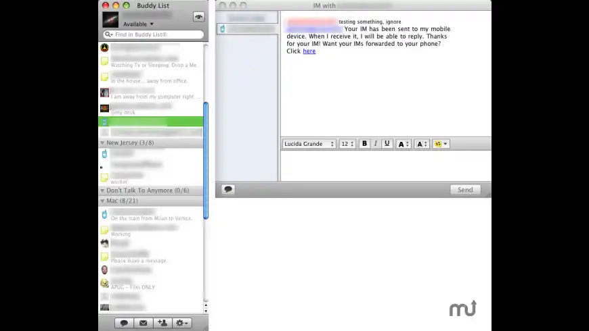The image size is (589, 331).
Task: Collapse the Don't Talk To Anymore (0/6) group
Action: pos(102,190)
